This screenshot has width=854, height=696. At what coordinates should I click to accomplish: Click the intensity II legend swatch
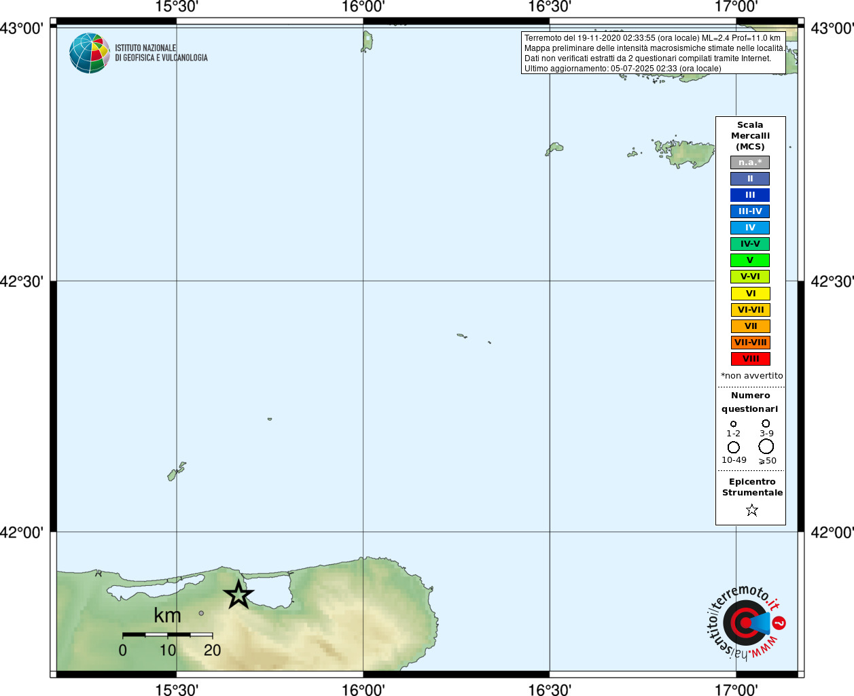(x=750, y=179)
